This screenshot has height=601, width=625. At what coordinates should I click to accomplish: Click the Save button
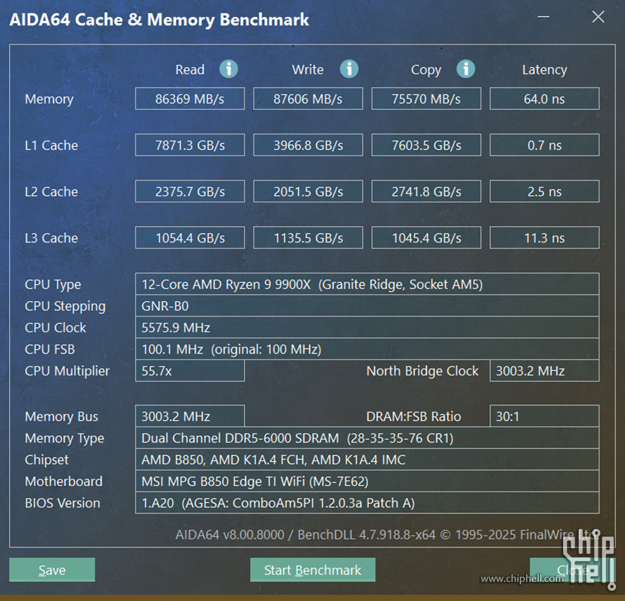[52, 570]
